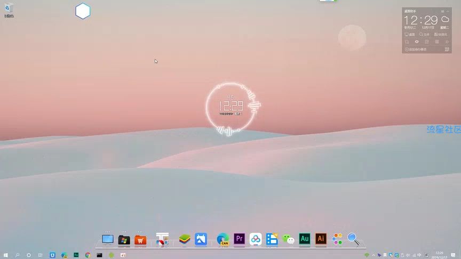This screenshot has height=259, width=461.
Task: Launch WeChat from the dock
Action: [288, 239]
